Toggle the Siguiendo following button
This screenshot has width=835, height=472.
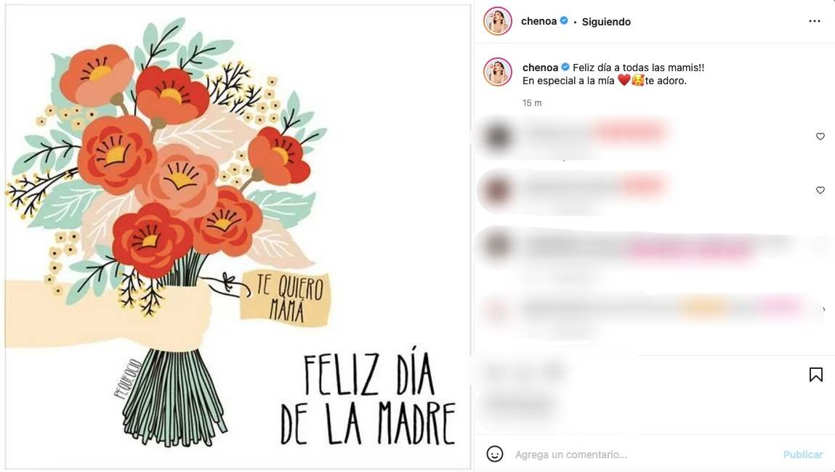pyautogui.click(x=606, y=22)
